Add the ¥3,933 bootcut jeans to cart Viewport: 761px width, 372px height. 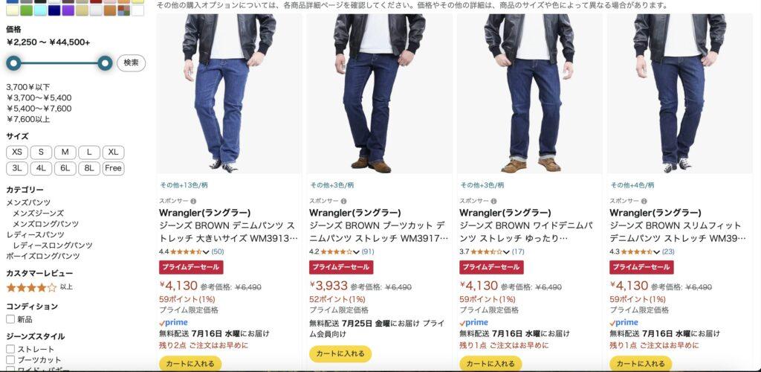pyautogui.click(x=340, y=354)
